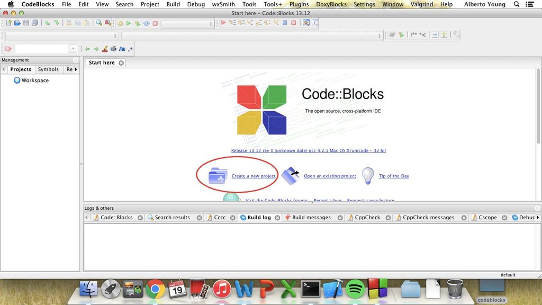Click the incremental search text field
542x305 pixels.
(41, 49)
